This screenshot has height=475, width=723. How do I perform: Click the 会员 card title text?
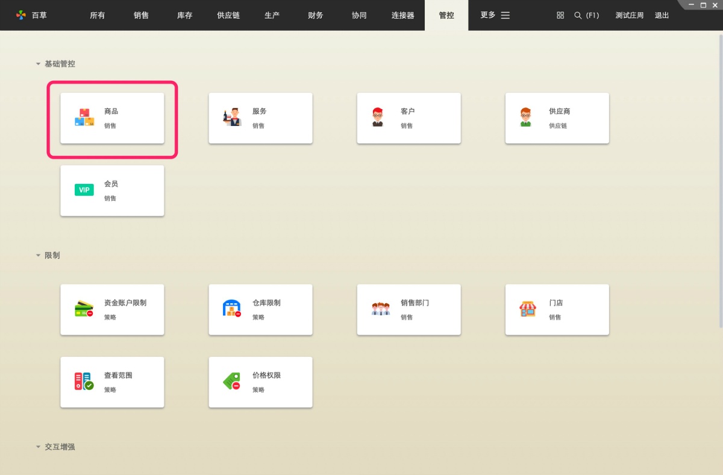[111, 184]
